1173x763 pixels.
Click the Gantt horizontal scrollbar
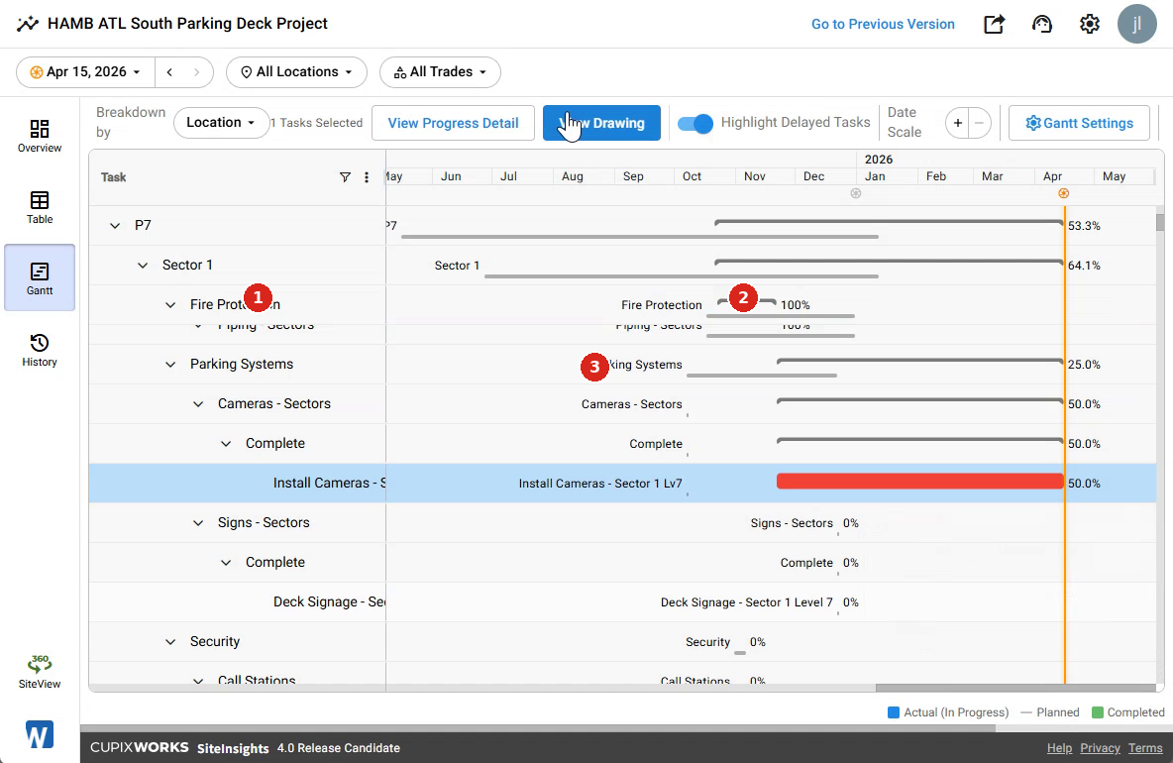(x=1015, y=688)
